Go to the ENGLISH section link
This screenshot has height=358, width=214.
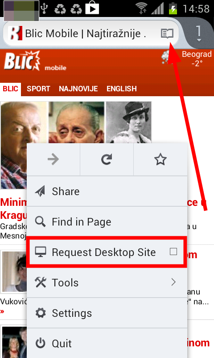[122, 89]
